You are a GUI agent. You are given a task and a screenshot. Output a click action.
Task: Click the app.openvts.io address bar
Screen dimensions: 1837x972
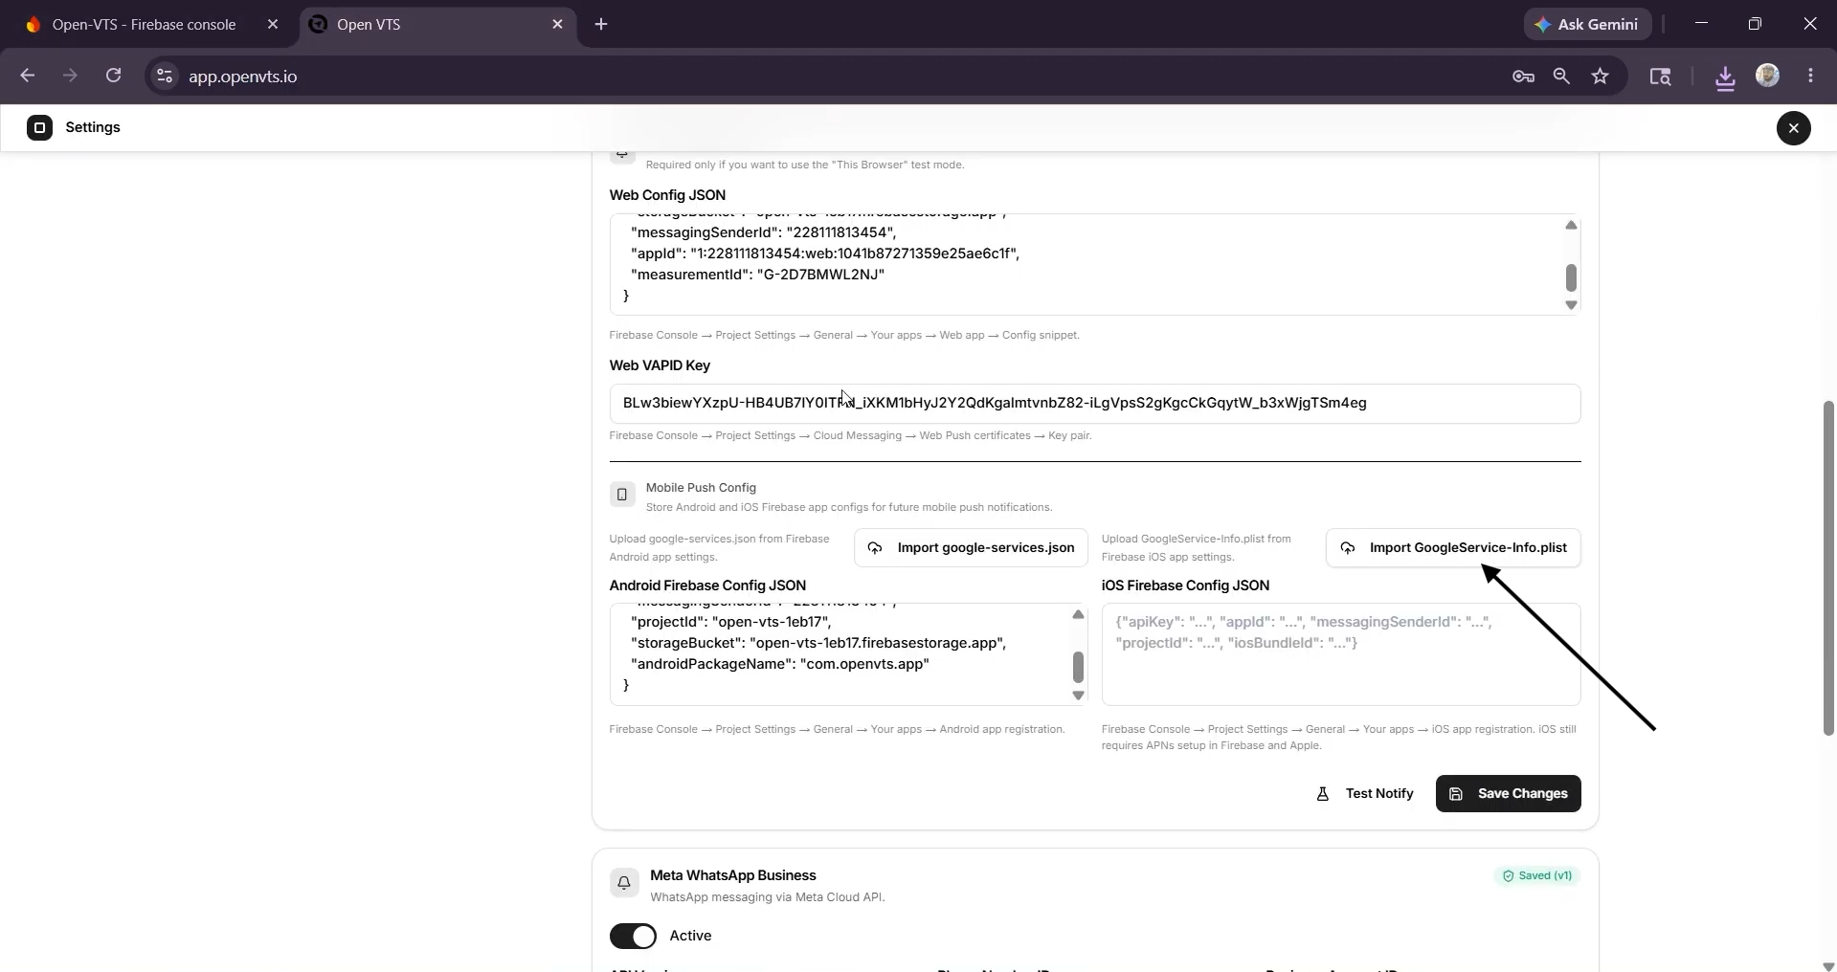(x=242, y=77)
